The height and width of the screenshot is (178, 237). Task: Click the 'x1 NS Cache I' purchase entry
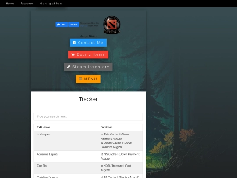point(120,156)
